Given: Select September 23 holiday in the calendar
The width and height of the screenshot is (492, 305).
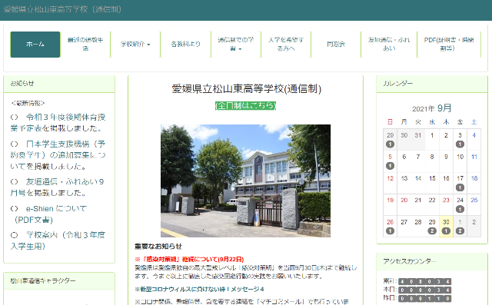Looking at the screenshot, I should 446,200.
